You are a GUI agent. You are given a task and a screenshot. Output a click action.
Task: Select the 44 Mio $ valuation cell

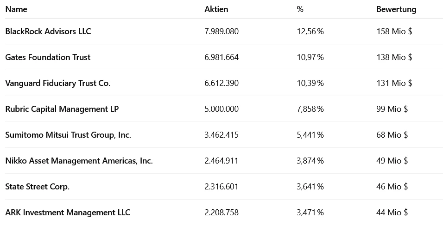pos(392,213)
